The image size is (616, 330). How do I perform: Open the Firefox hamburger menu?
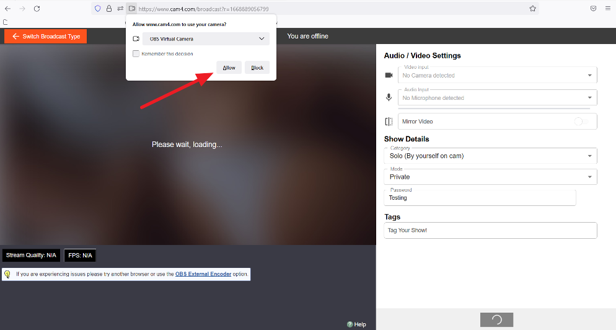[x=608, y=9]
